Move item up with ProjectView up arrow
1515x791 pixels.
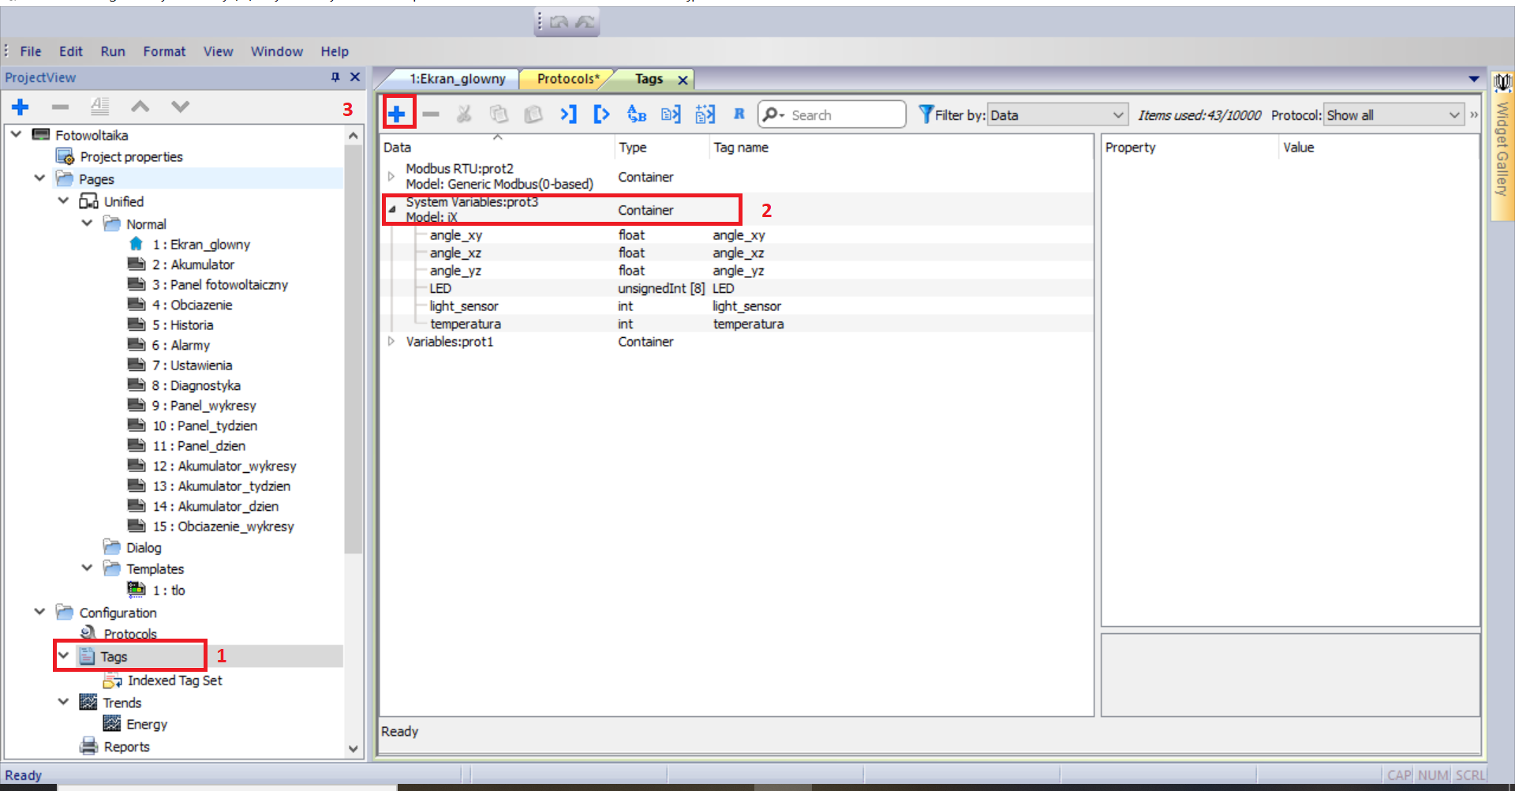pos(140,107)
